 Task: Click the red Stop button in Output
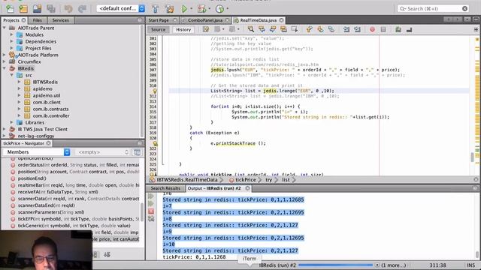151,211
